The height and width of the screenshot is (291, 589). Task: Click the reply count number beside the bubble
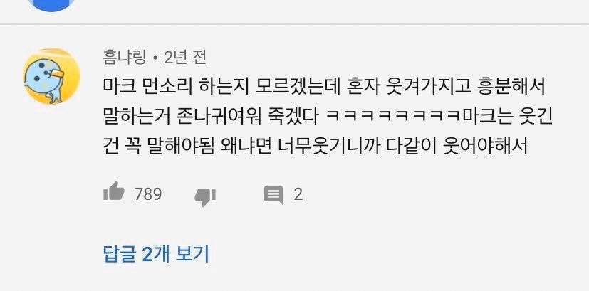(298, 194)
